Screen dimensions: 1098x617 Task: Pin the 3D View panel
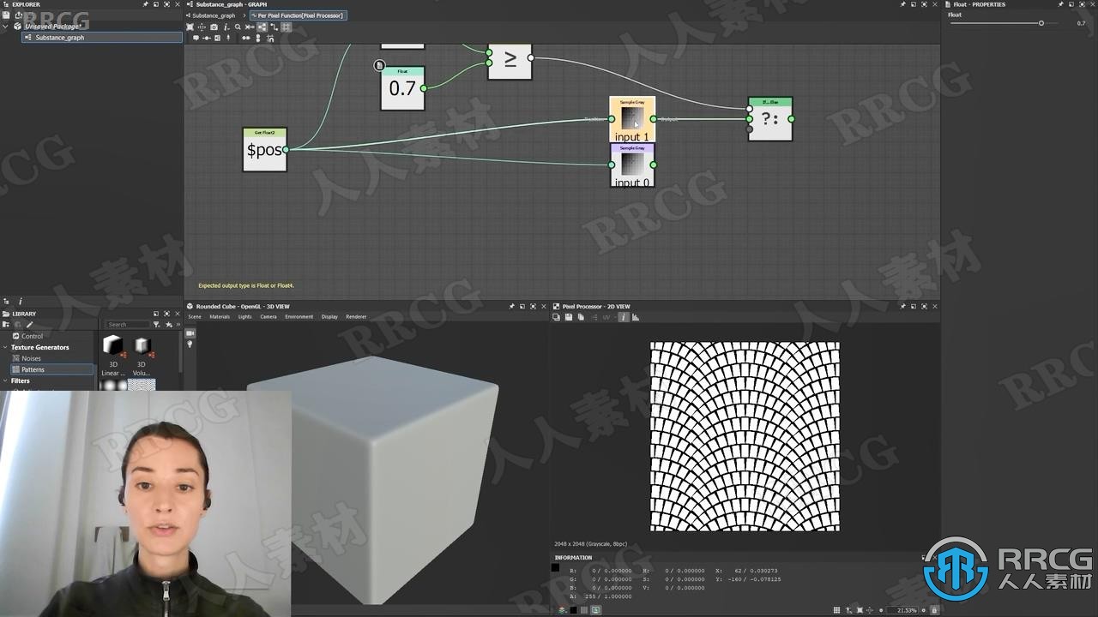point(512,306)
